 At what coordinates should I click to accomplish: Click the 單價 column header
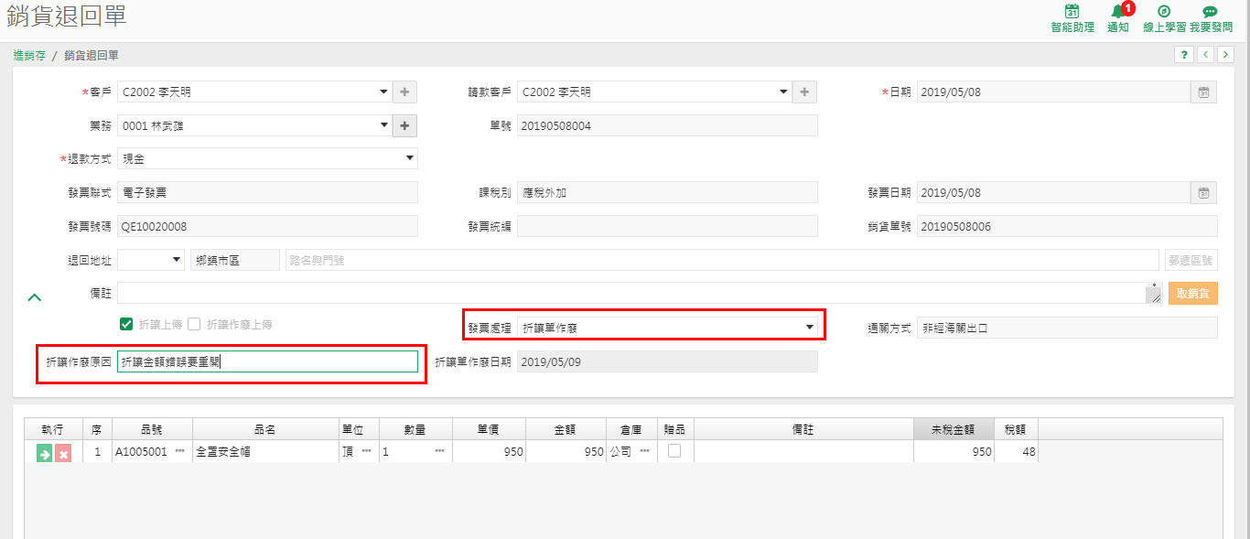(x=489, y=429)
